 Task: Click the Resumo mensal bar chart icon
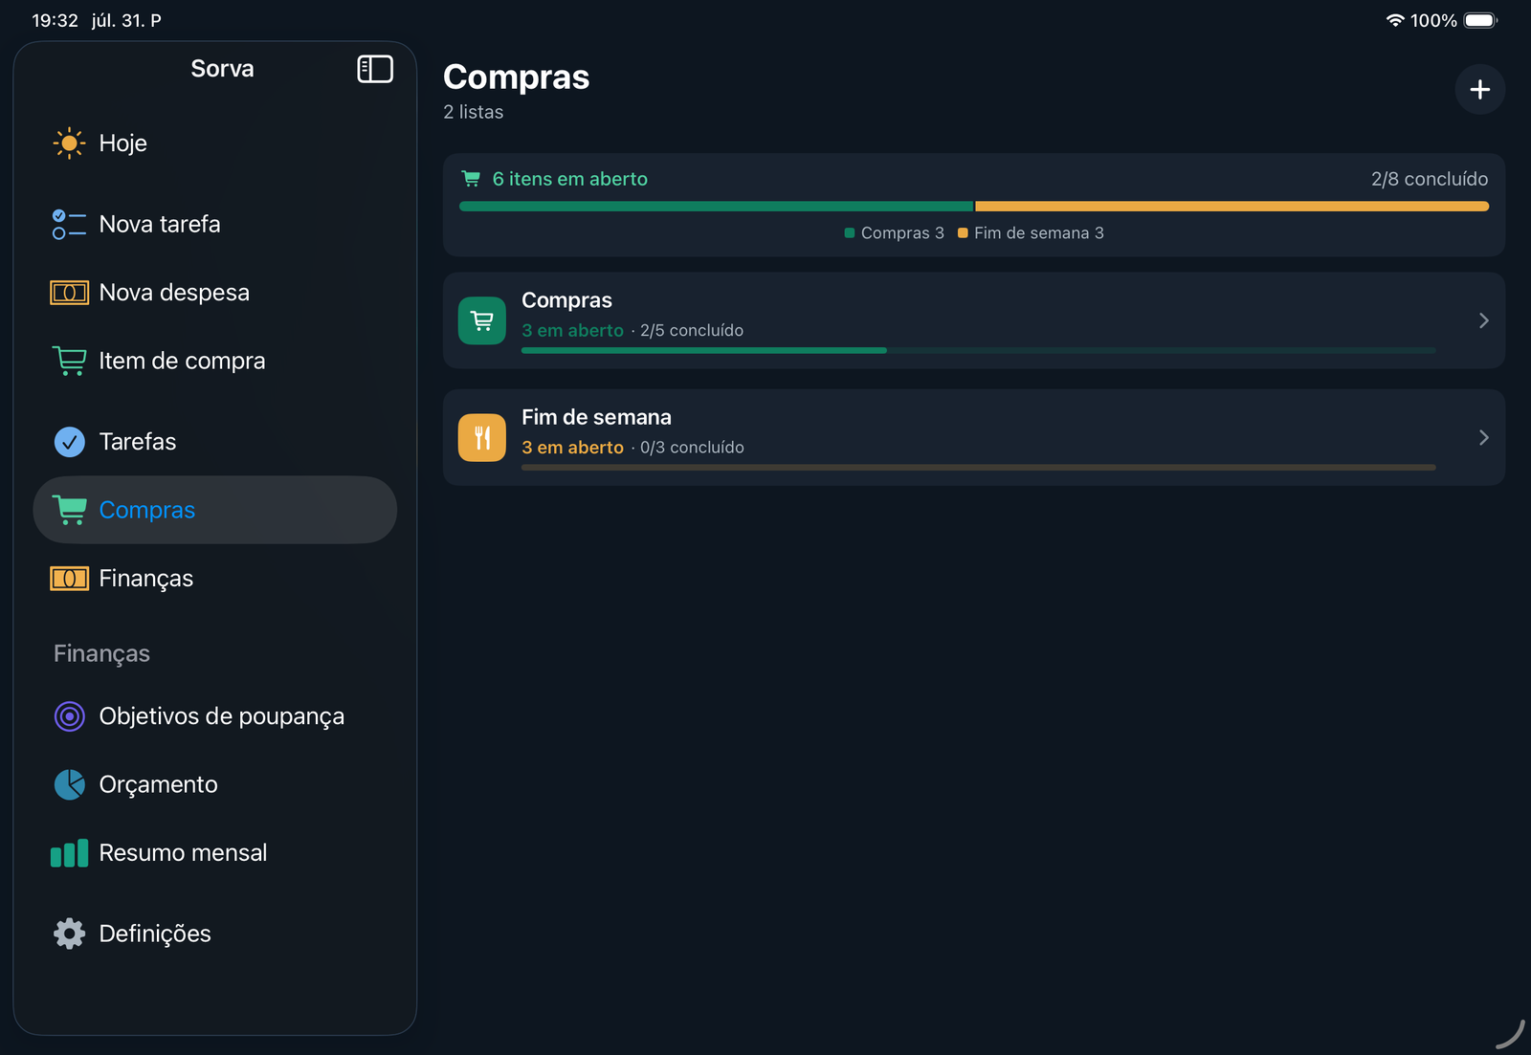69,853
